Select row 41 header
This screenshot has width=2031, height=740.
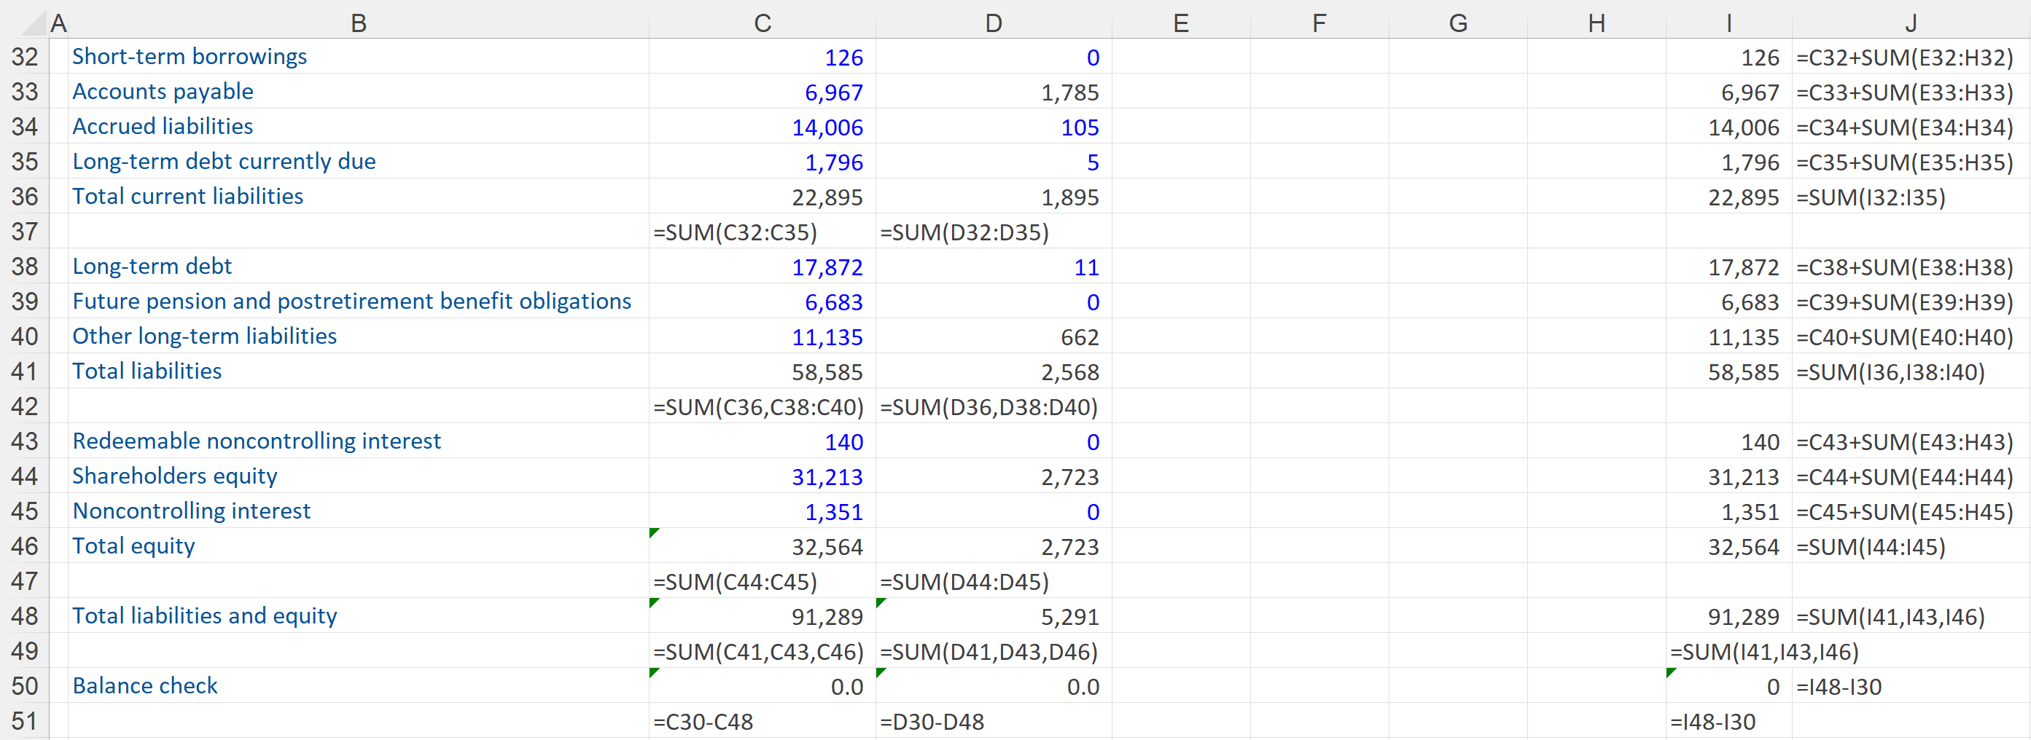pos(25,371)
